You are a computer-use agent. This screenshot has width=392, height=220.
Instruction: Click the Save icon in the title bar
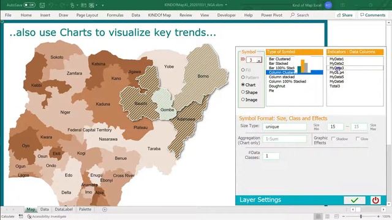click(42, 5)
